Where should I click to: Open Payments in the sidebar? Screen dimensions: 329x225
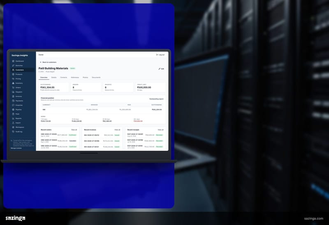19,101
